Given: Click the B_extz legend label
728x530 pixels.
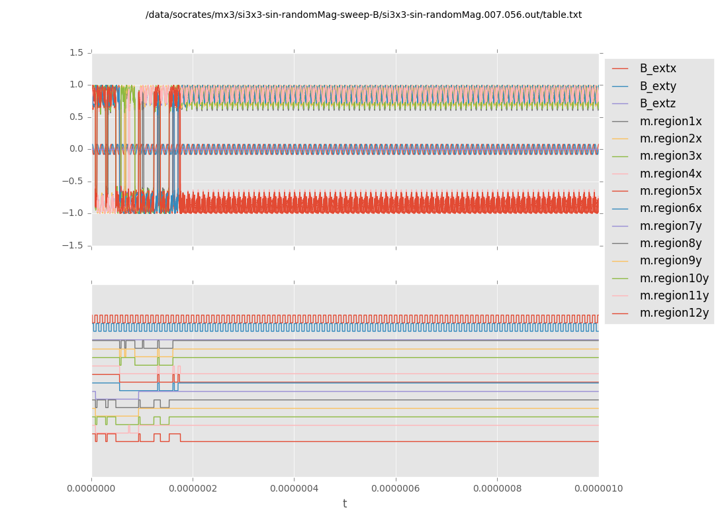Looking at the screenshot, I should [657, 103].
